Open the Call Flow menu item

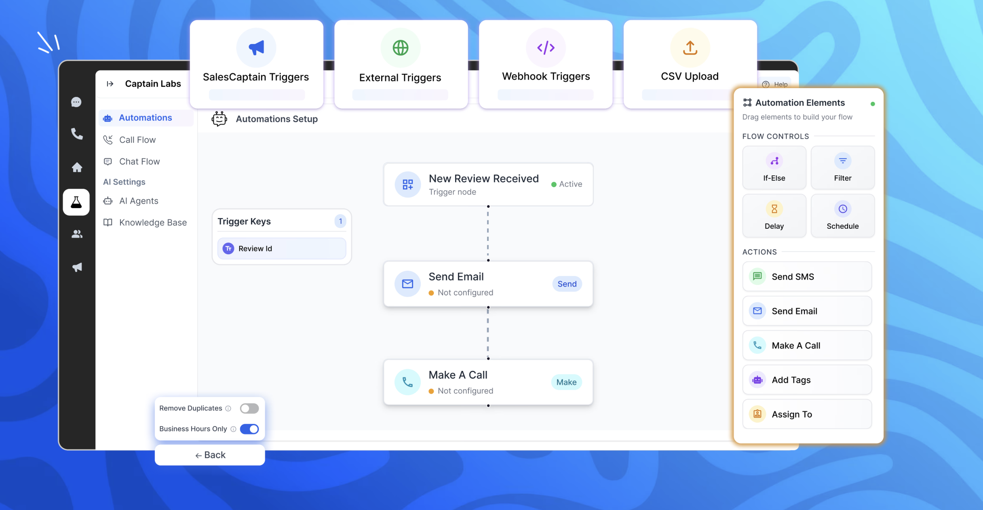pos(137,140)
